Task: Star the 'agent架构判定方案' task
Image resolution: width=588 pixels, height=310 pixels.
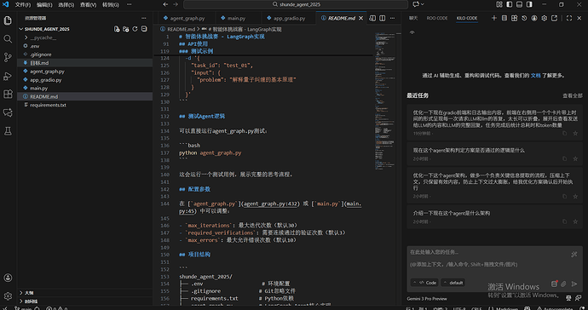Action: 575,158
